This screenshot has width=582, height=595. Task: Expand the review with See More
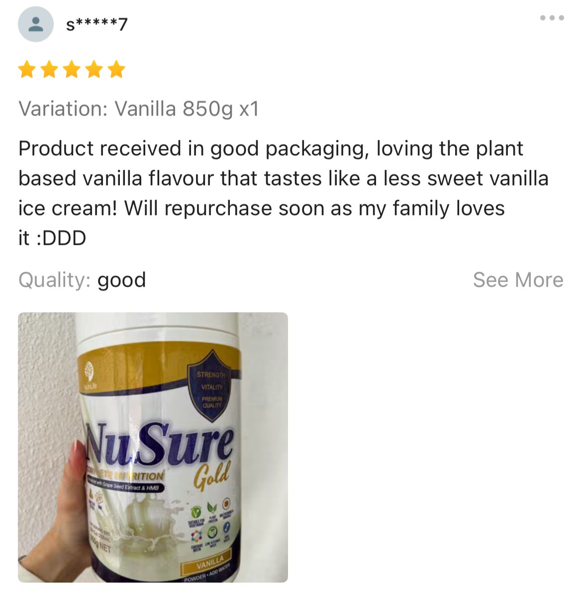(518, 280)
